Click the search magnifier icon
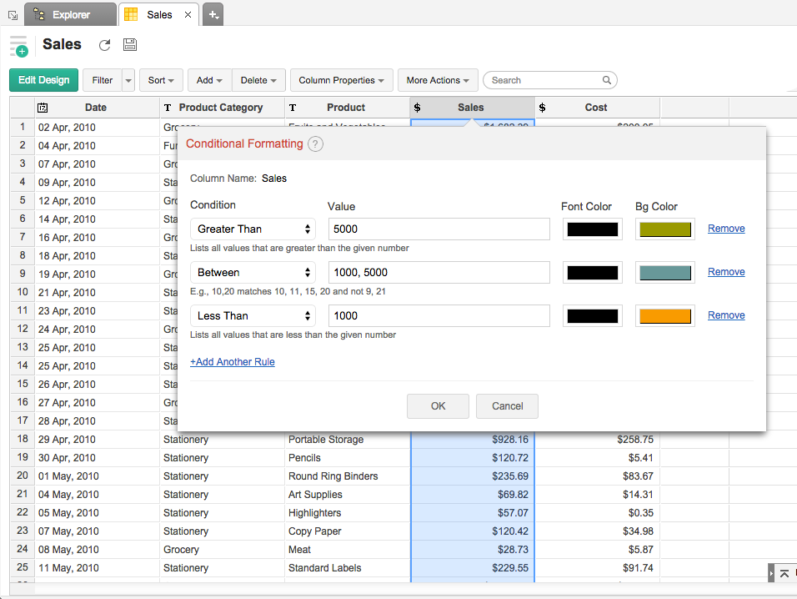 (x=607, y=81)
